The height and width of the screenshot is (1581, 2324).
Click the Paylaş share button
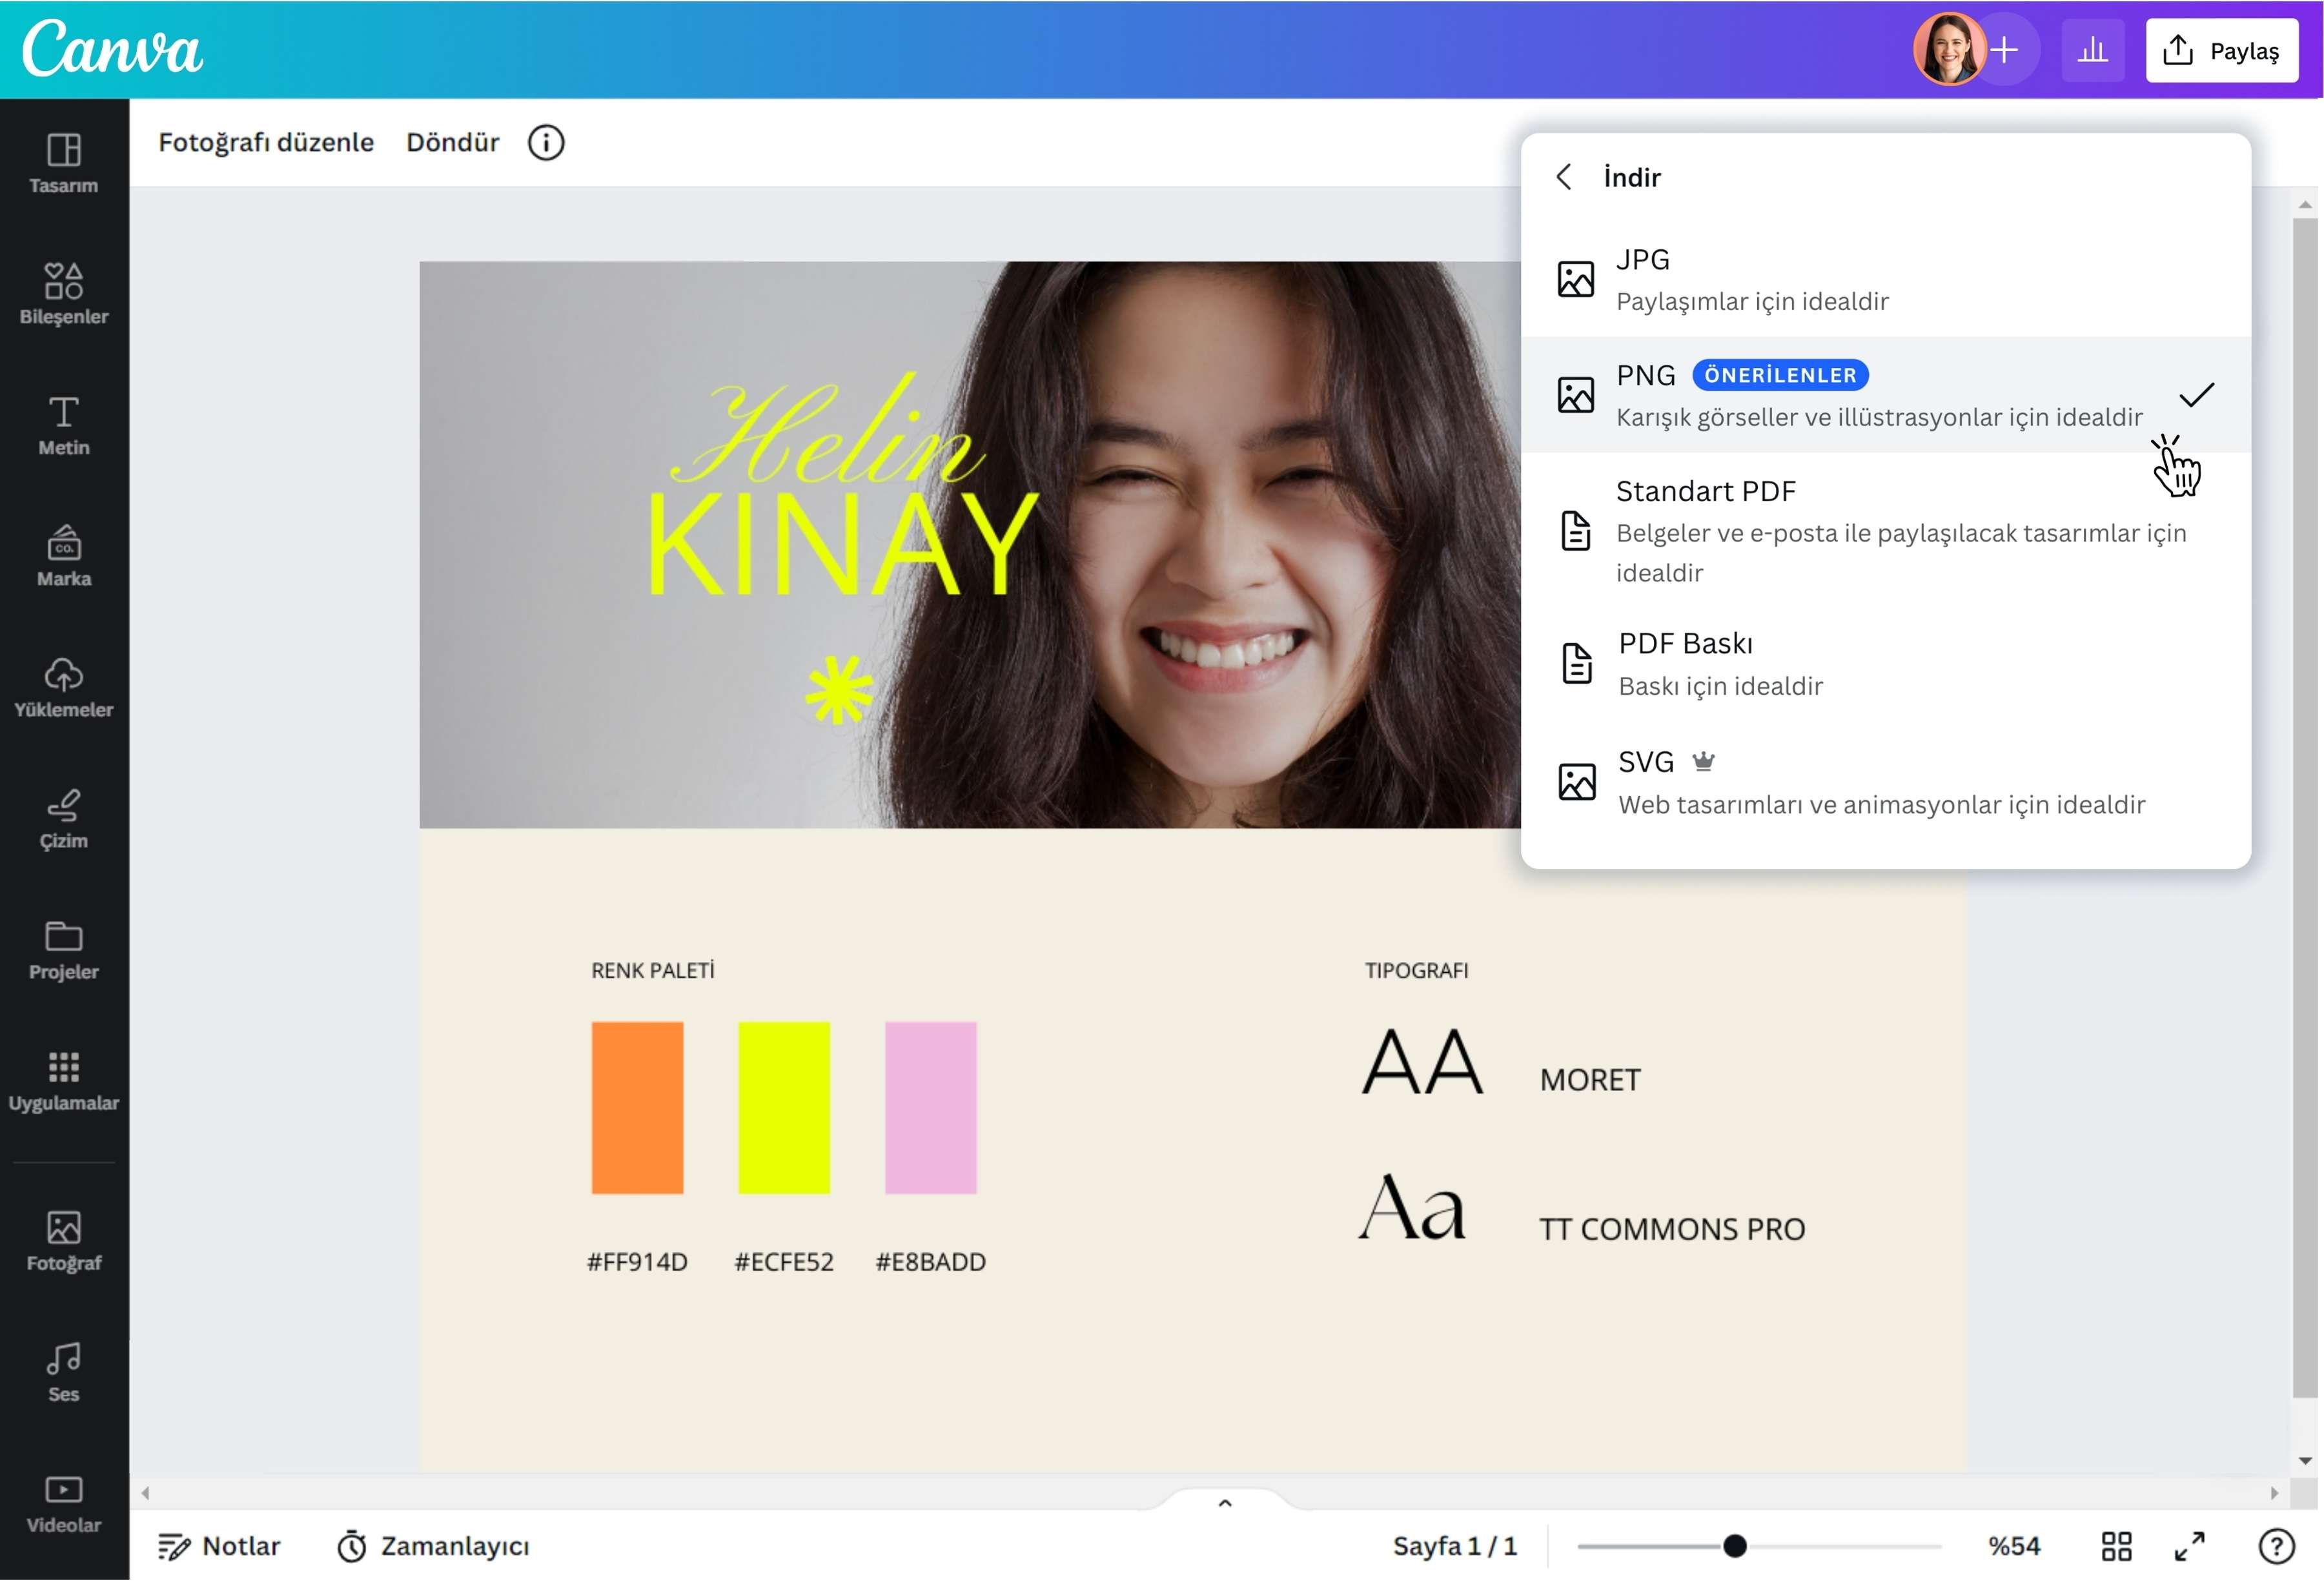coord(2221,50)
